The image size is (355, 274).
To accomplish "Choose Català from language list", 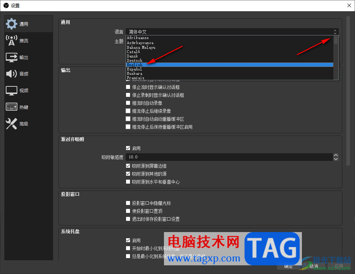I will pos(230,52).
